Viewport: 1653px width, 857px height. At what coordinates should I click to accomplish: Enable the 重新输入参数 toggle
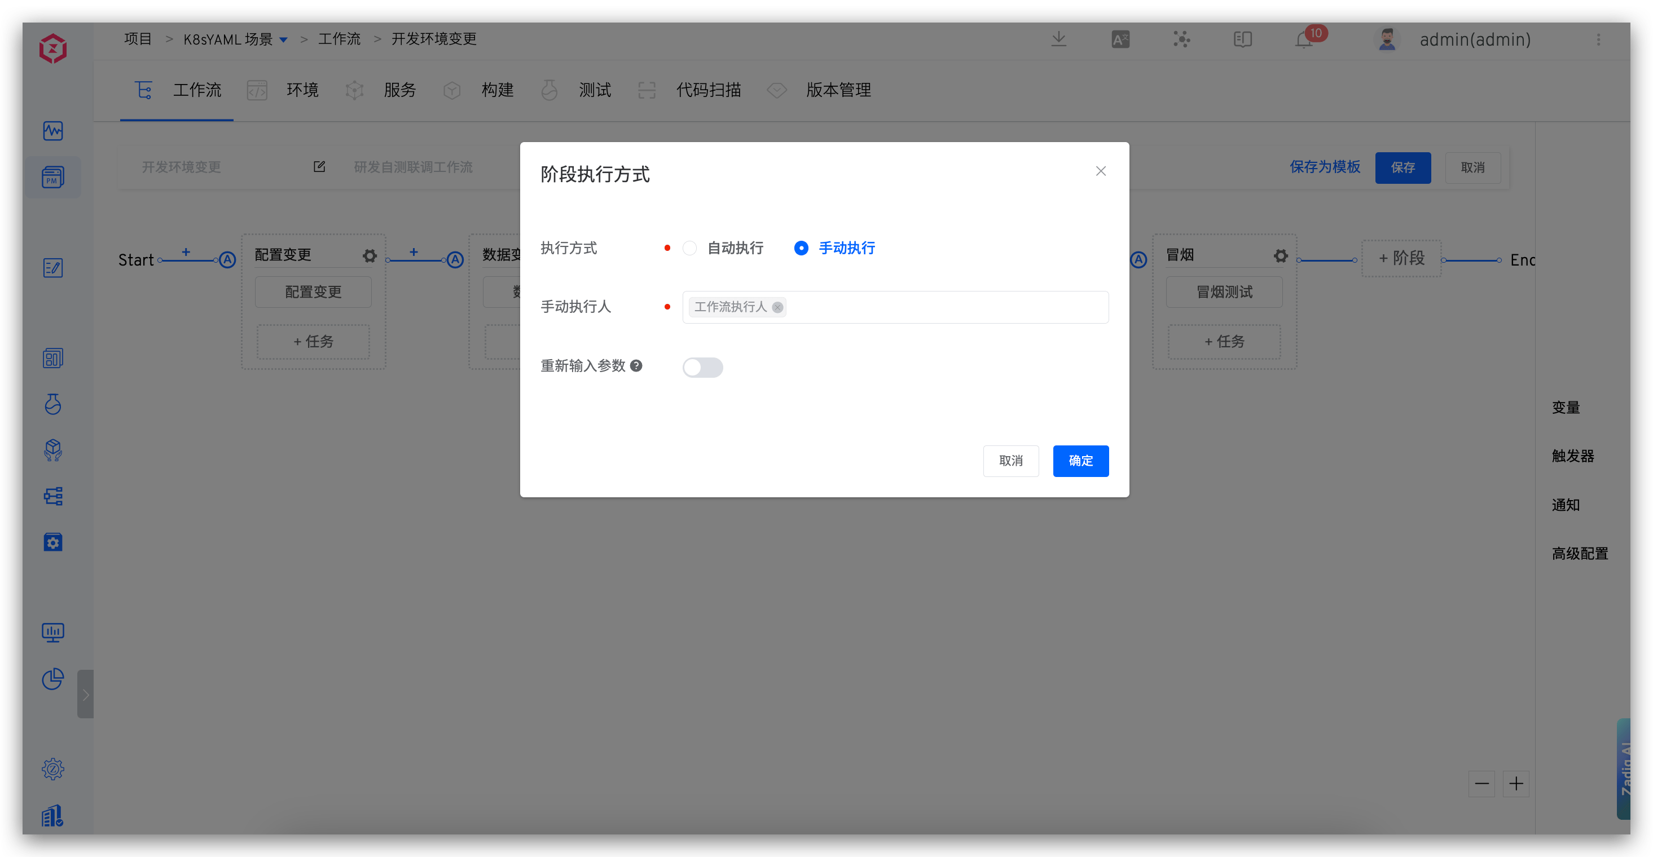coord(702,367)
